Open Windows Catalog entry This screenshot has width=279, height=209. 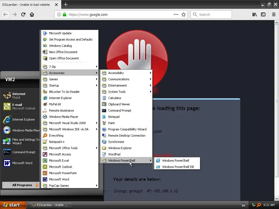[x=70, y=46]
